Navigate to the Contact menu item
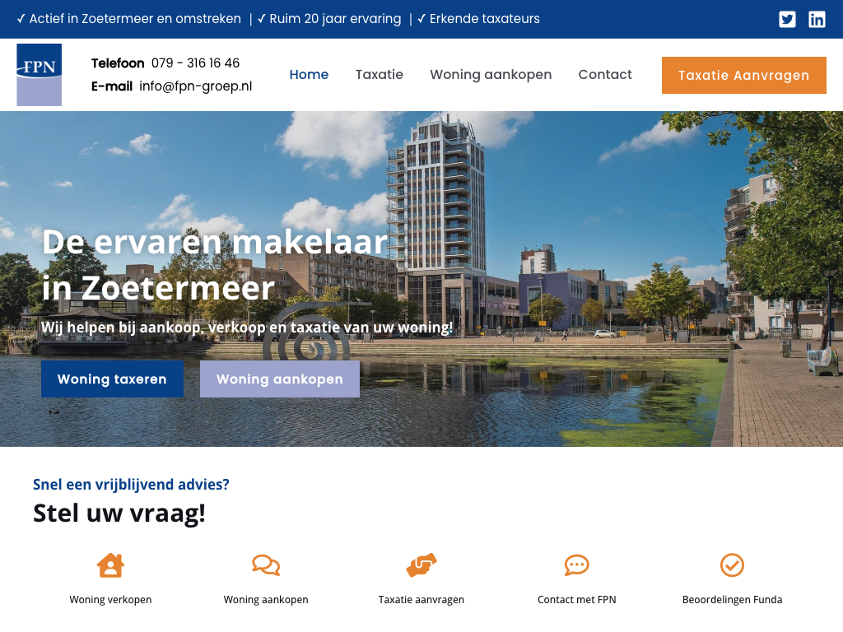This screenshot has height=632, width=843. (605, 75)
